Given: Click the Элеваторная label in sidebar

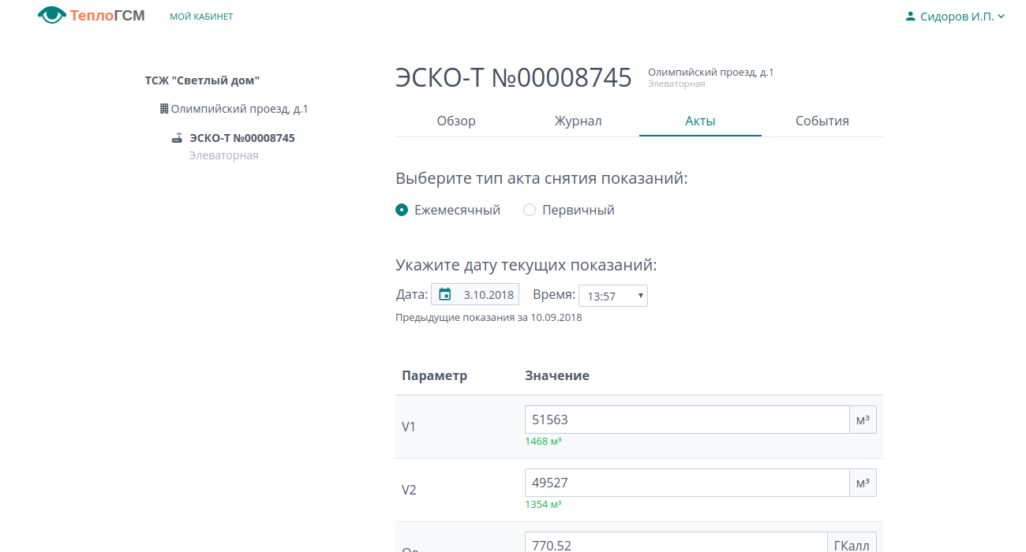Looking at the screenshot, I should tap(223, 155).
